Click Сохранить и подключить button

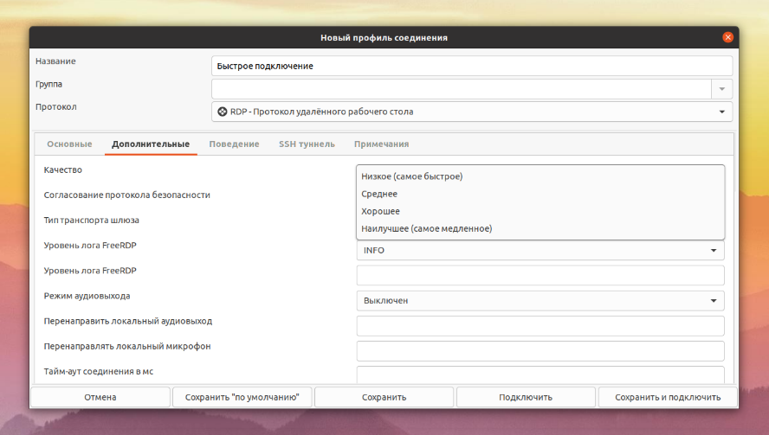tap(668, 397)
